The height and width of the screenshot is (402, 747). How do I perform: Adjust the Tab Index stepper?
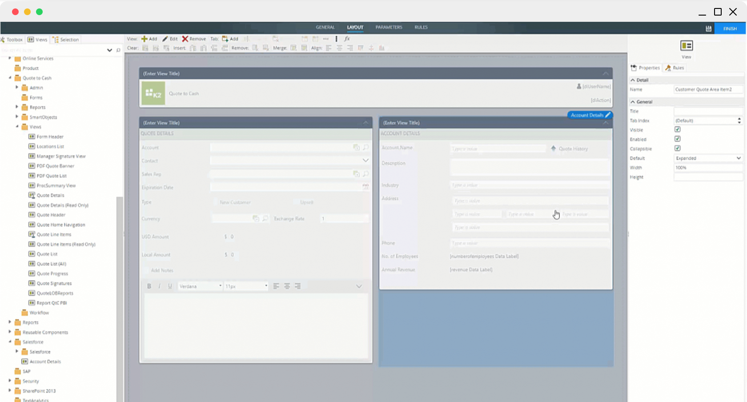pyautogui.click(x=739, y=121)
